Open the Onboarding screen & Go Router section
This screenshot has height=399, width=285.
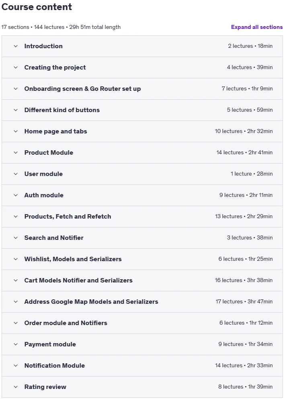click(82, 89)
